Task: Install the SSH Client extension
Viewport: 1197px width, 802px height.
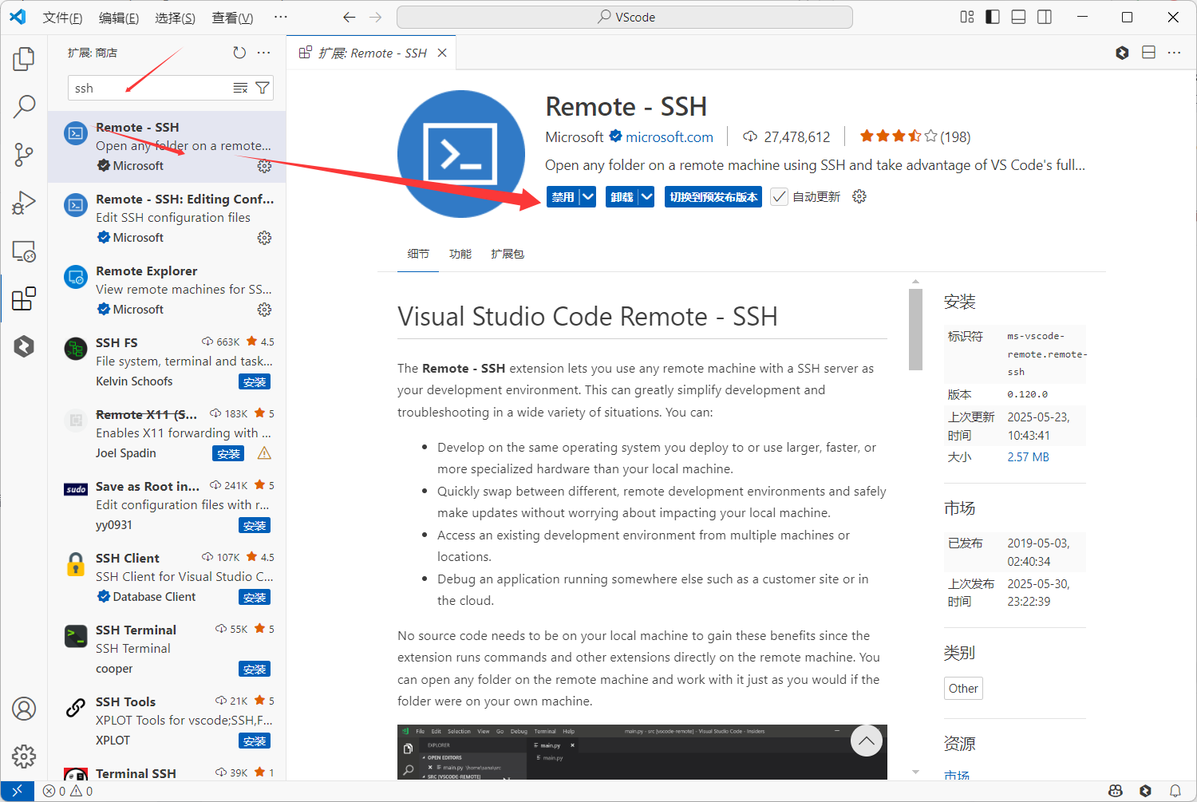Action: click(255, 598)
